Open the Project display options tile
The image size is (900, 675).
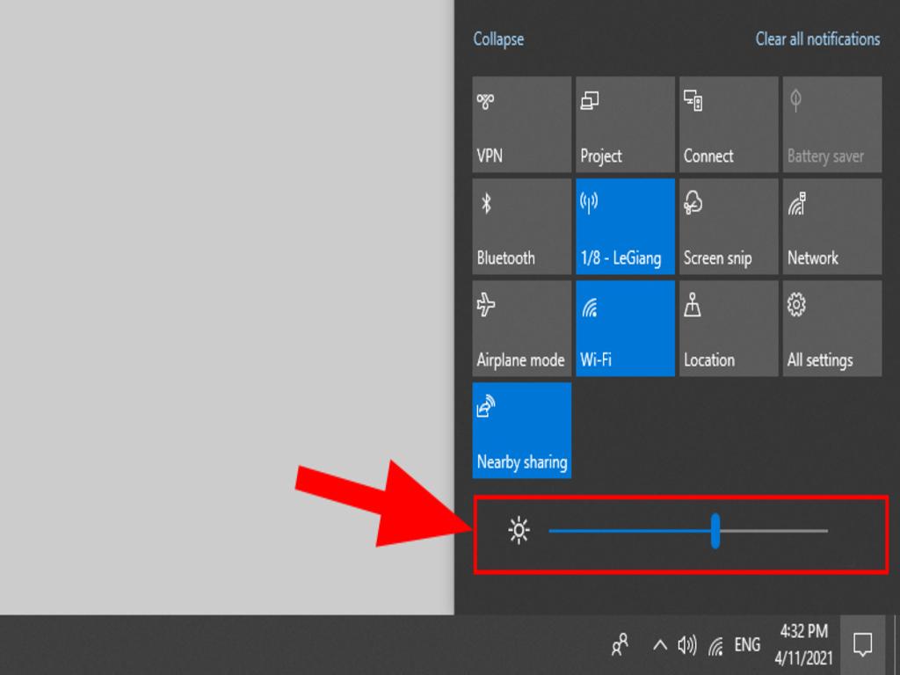(x=625, y=124)
